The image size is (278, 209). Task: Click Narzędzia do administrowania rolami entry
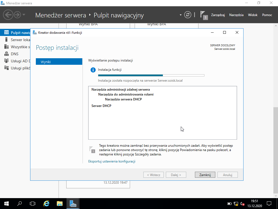coord(126,94)
